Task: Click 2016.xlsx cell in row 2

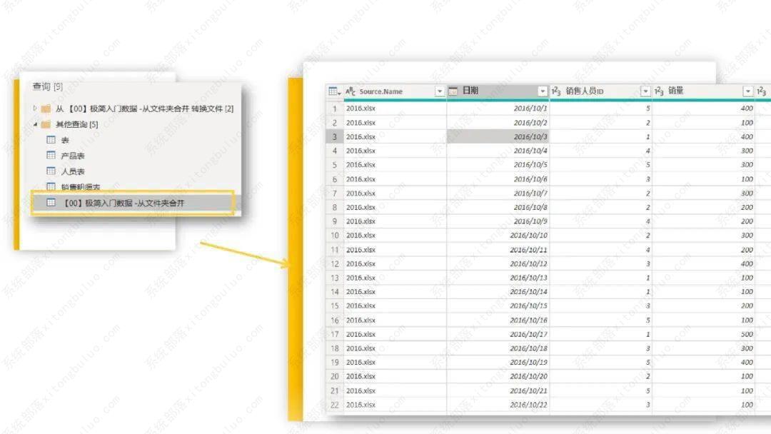Action: (395, 122)
